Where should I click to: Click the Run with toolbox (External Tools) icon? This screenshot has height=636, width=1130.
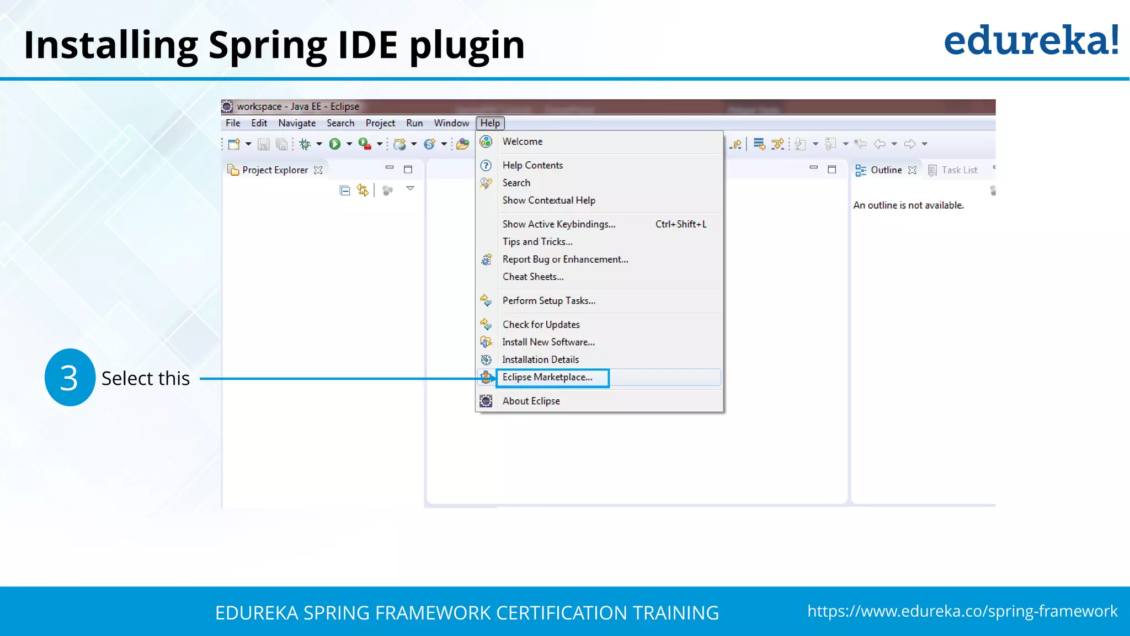[x=364, y=144]
